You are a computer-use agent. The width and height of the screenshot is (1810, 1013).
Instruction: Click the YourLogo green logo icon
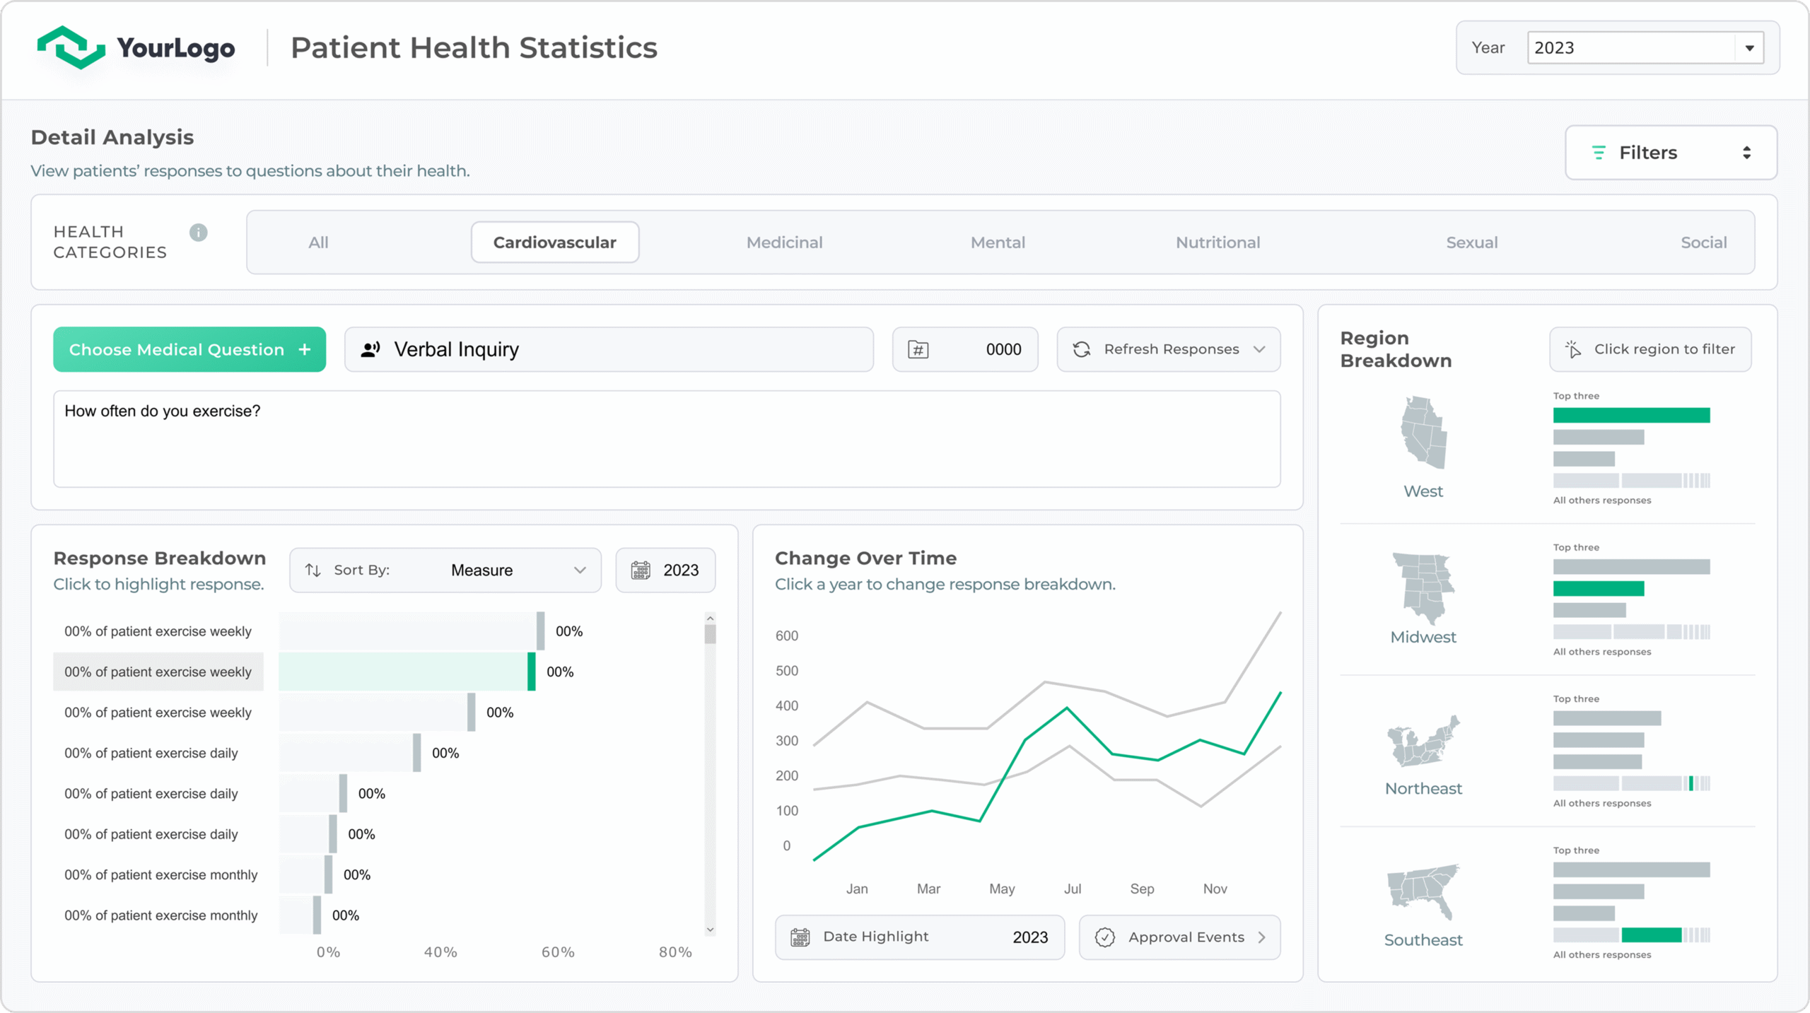point(71,47)
